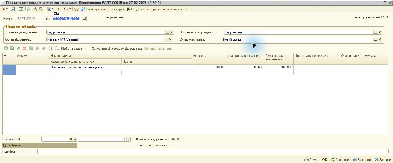This screenshot has width=393, height=163.
Task: Click the Примітка note field
Action: coord(213,151)
